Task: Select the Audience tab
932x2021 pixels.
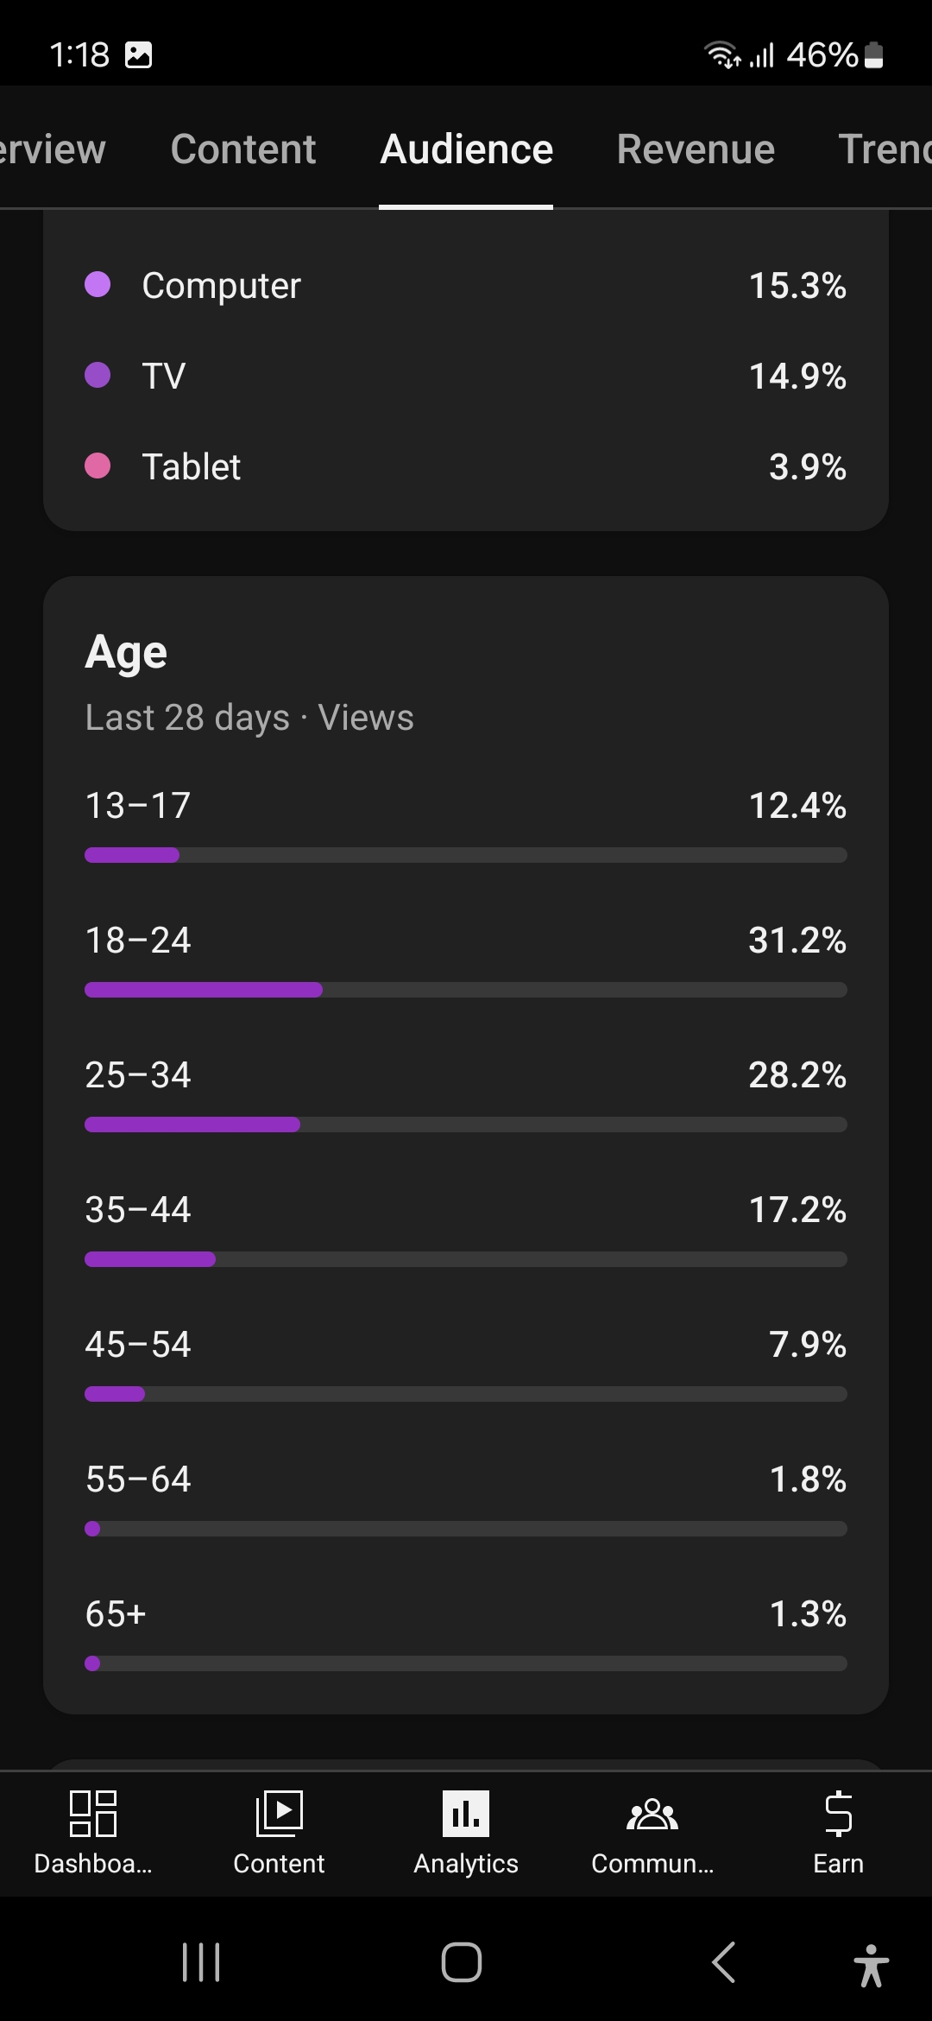Action: (x=466, y=149)
